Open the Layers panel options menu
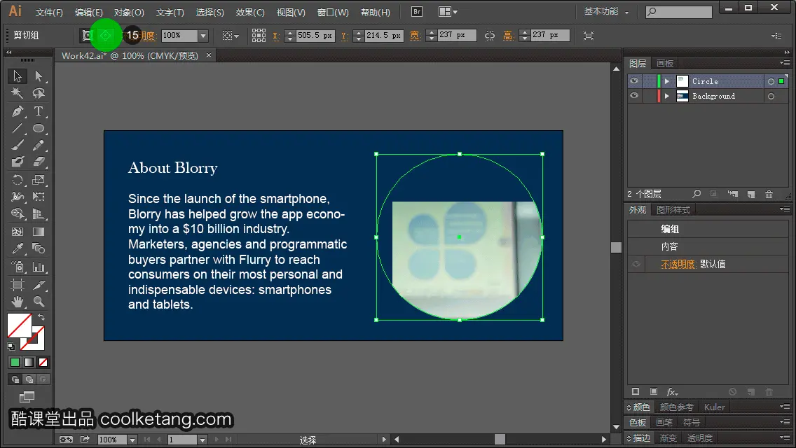 coord(785,63)
